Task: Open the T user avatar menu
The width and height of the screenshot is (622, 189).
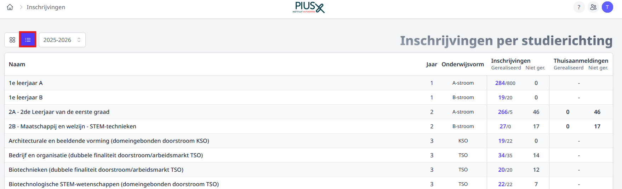Action: click(x=607, y=7)
